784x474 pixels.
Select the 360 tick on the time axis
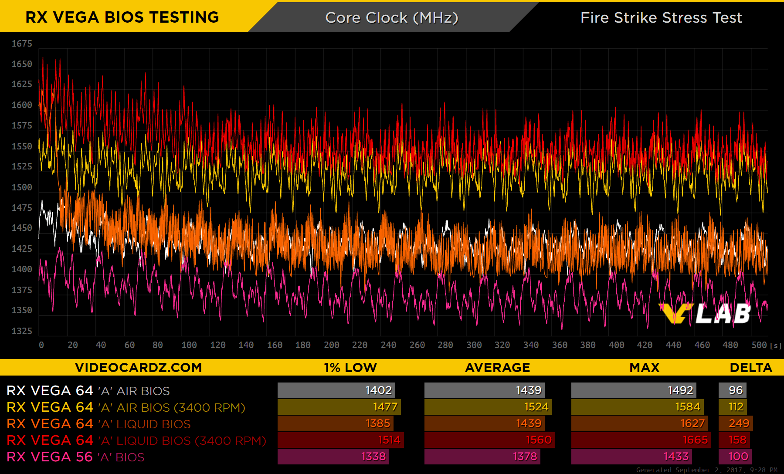[x=560, y=345]
